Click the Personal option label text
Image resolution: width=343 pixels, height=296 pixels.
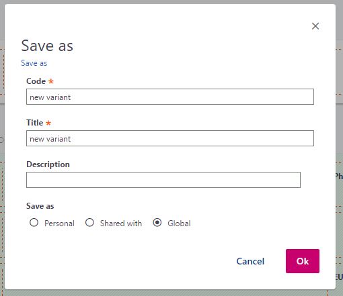[x=59, y=224]
